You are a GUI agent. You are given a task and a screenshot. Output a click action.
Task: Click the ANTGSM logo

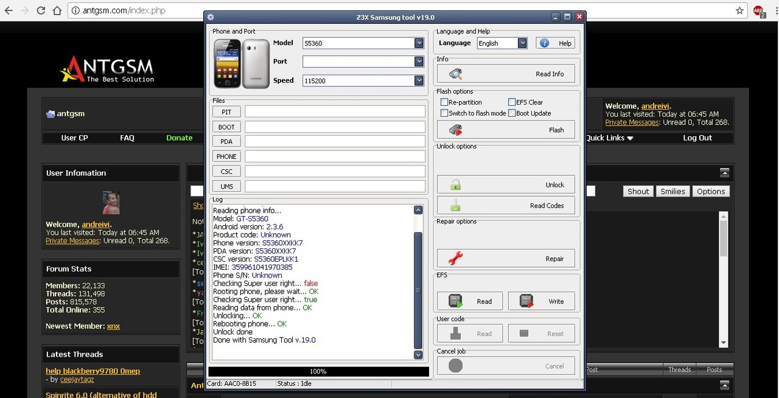coord(107,69)
